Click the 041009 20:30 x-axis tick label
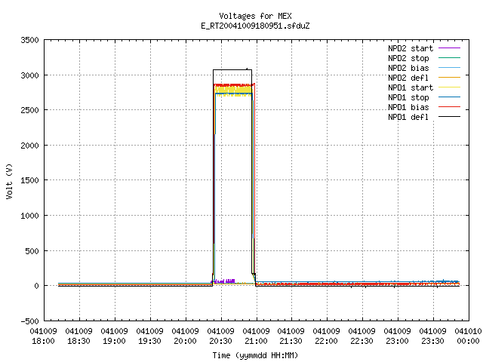The width and height of the screenshot is (483, 362). pyautogui.click(x=220, y=336)
